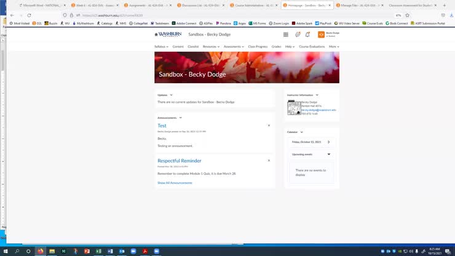
Task: Click Show All Announcements link
Action: [175, 183]
